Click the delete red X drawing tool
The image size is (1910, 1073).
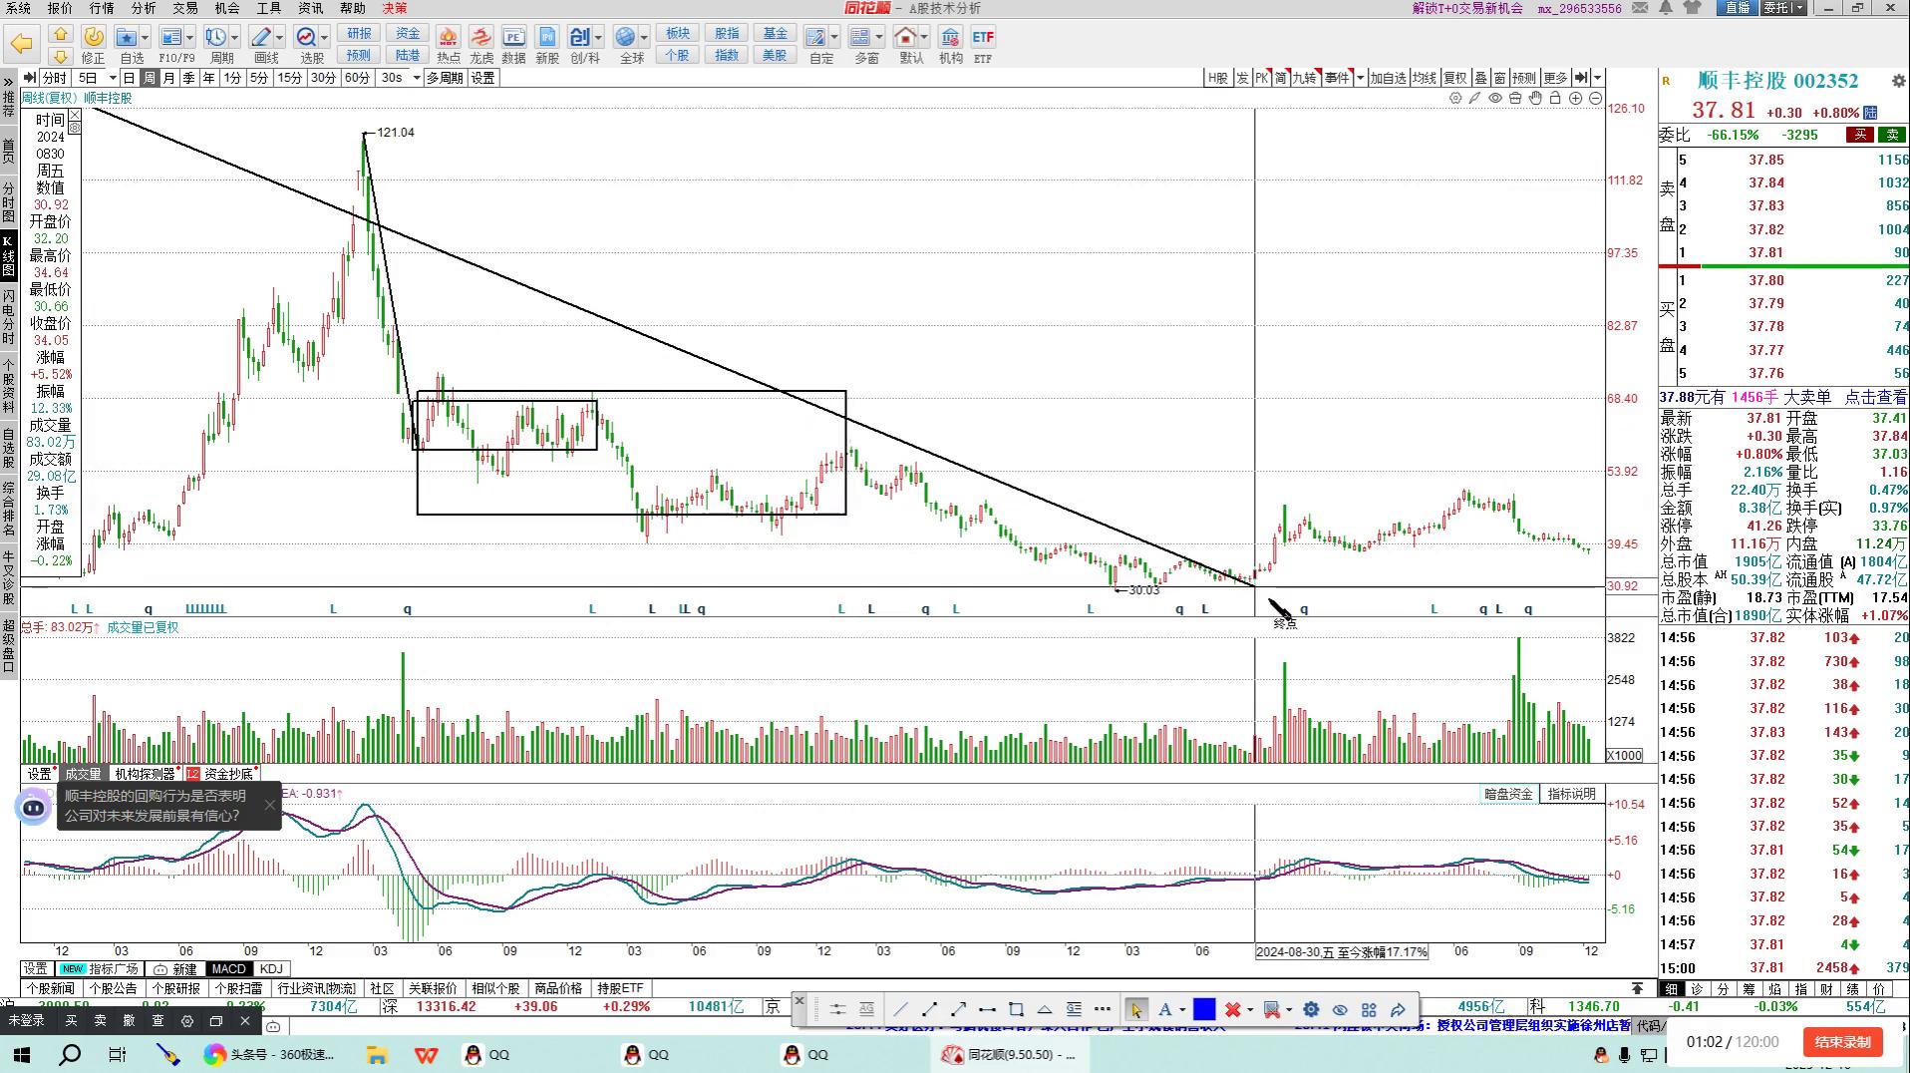point(1232,1009)
